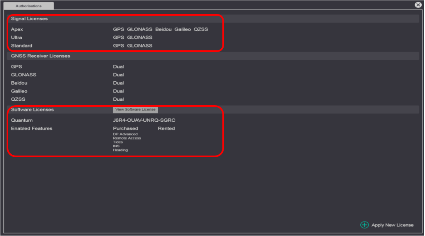Viewport: 425px width, 236px height.
Task: Click GPS in the Apex row
Action: click(x=119, y=29)
